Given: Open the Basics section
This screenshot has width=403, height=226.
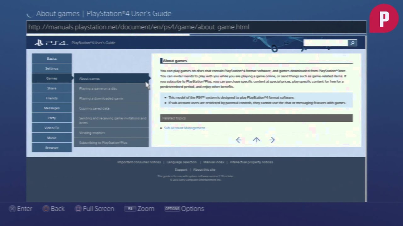Looking at the screenshot, I should click(52, 58).
